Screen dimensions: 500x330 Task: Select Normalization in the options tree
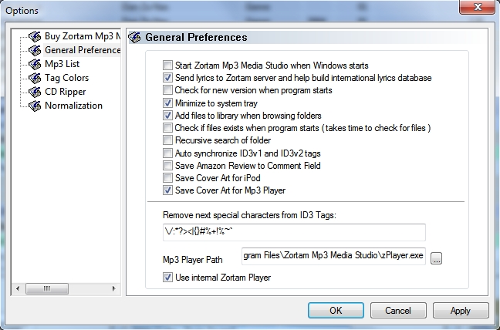coord(73,106)
